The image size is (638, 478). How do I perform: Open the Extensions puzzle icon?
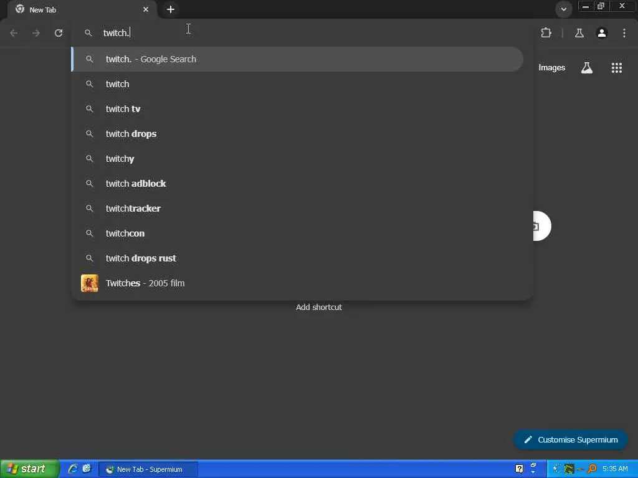[x=546, y=33]
